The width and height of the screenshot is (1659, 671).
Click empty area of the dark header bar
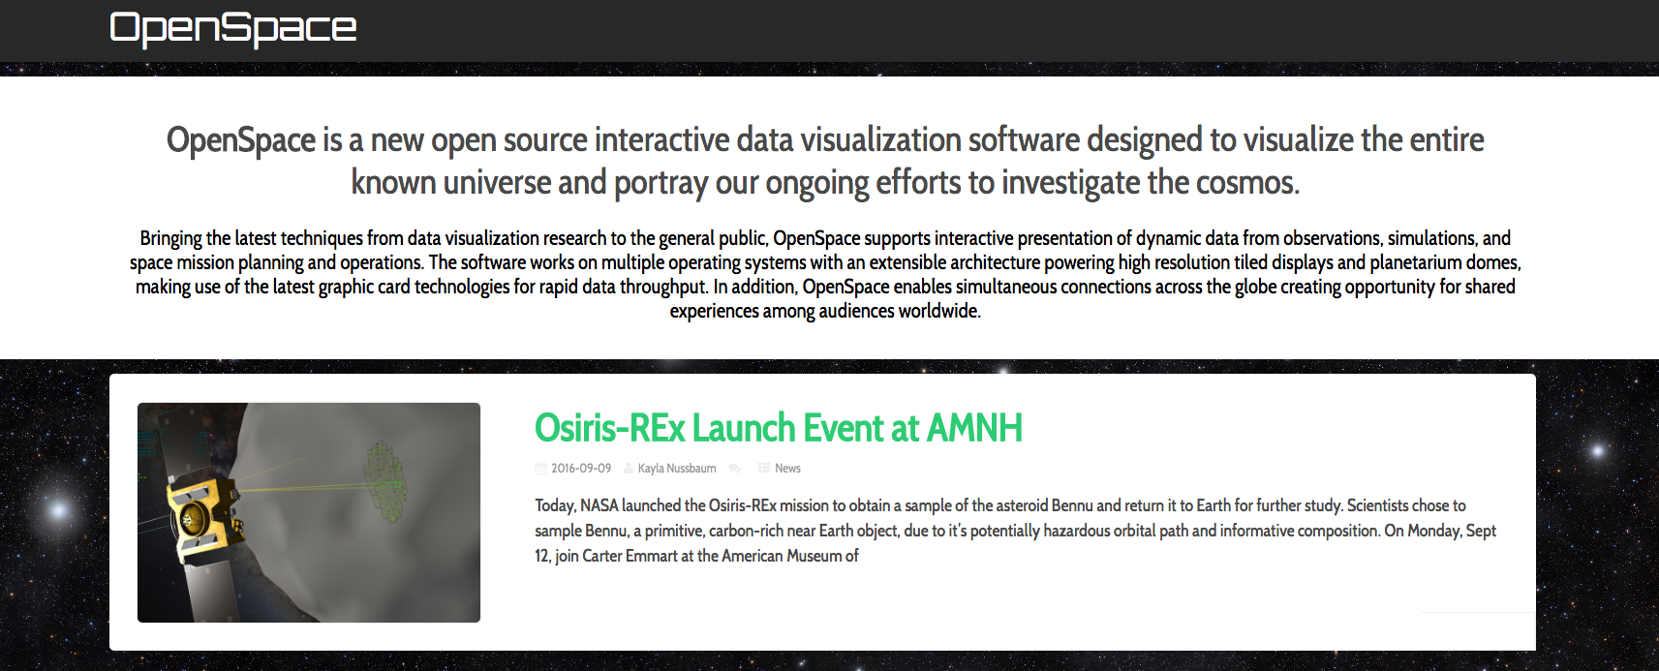coord(968,29)
